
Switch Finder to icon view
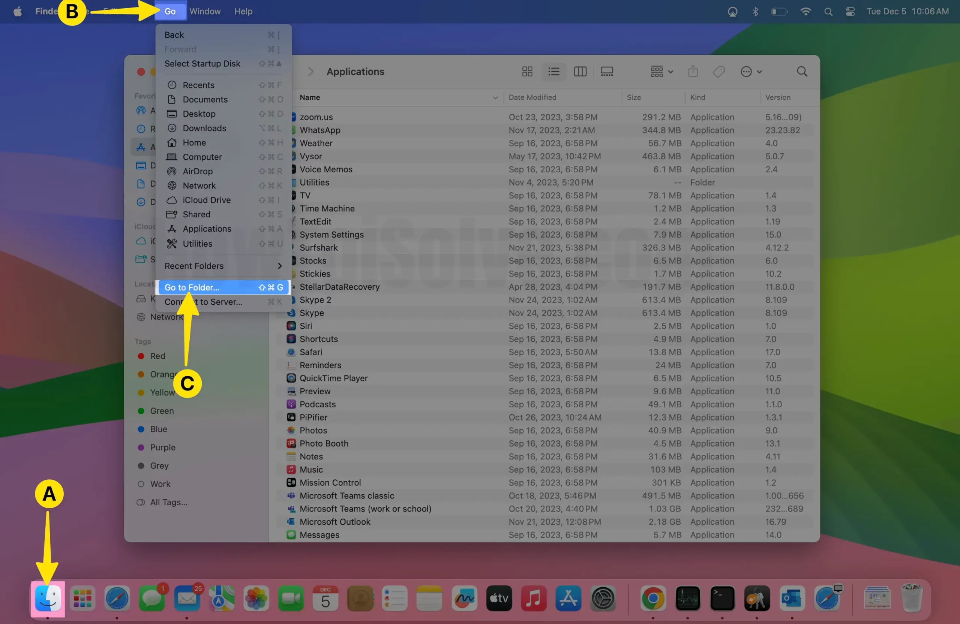tap(527, 72)
